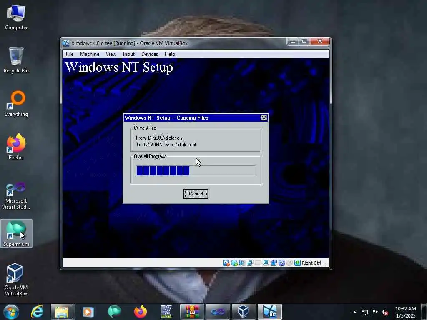The height and width of the screenshot is (320, 427).
Task: Cancel the Windows NT file copying
Action: pyautogui.click(x=196, y=194)
